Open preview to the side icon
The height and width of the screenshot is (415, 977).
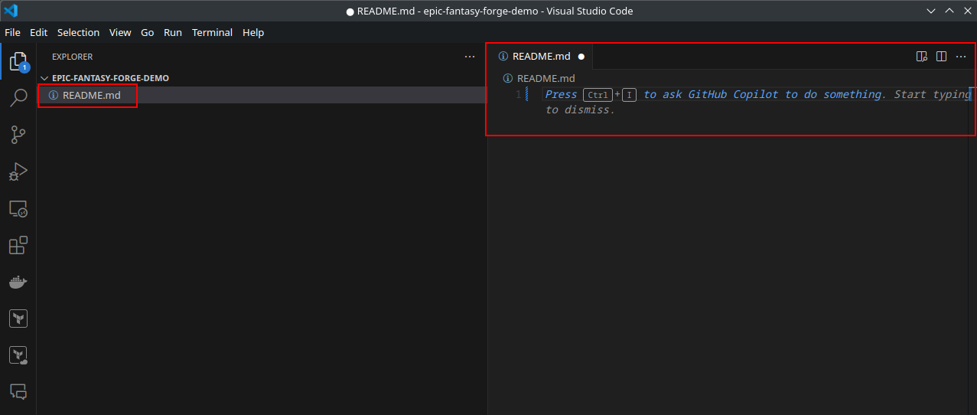922,57
